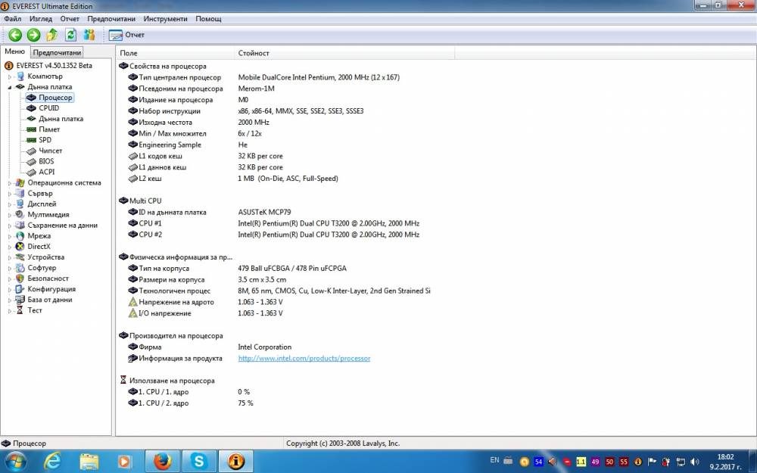
Task: Open the intel.com products processor link
Action: [x=304, y=359]
